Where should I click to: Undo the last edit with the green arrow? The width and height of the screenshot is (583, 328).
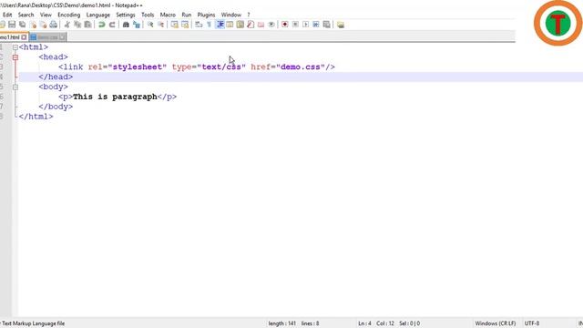tap(101, 25)
